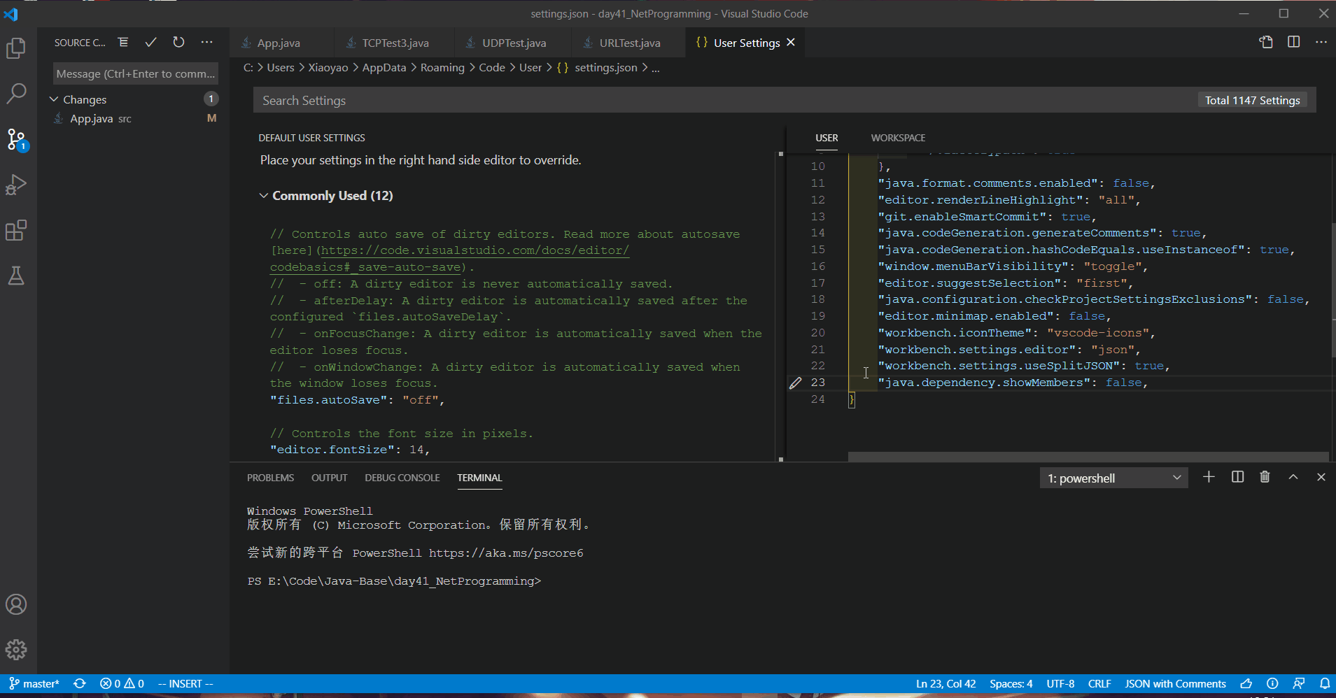Change encoding via UTF-8 indicator
The image size is (1336, 698).
pos(1060,683)
